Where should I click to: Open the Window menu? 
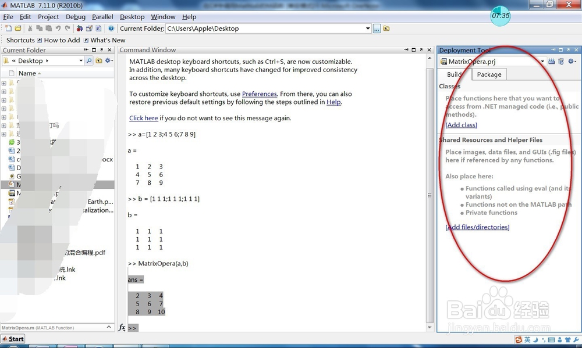[x=163, y=17]
